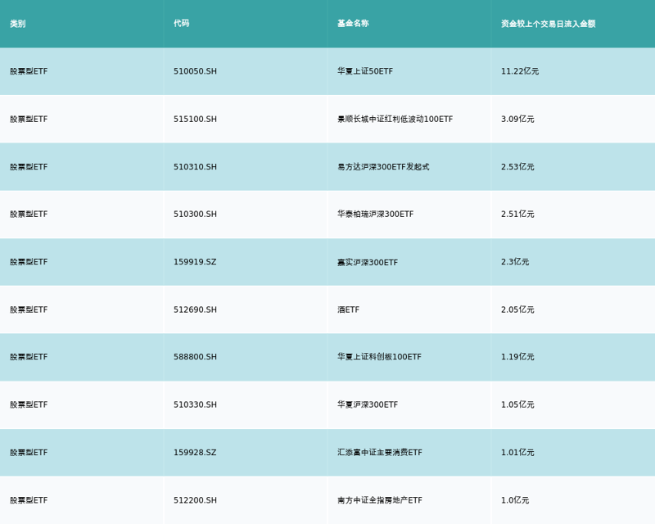Click 股票型ETF in the 512200.SH row
Viewport: 655px width, 524px height.
[x=29, y=500]
